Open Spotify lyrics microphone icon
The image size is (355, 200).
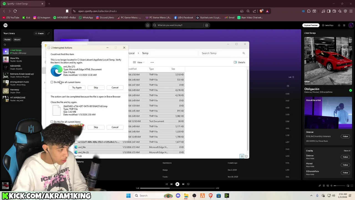[x=319, y=186]
